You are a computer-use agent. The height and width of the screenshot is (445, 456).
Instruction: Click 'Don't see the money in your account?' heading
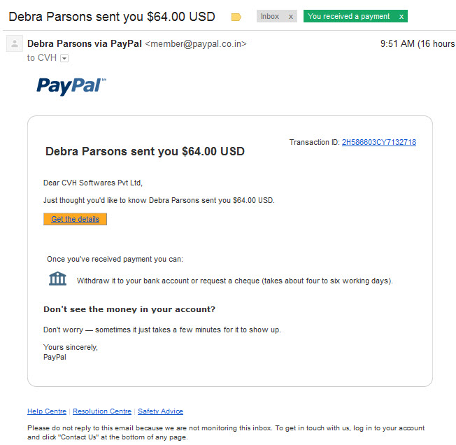pyautogui.click(x=129, y=309)
